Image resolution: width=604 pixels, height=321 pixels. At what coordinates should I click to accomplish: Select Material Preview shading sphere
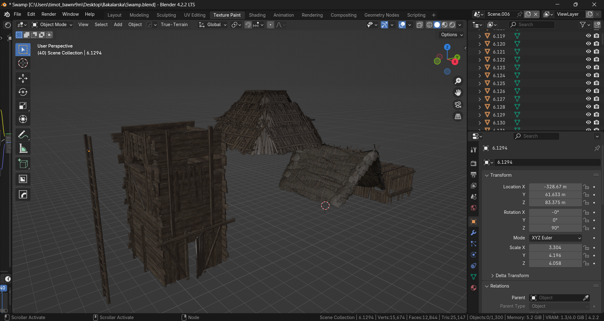click(x=445, y=25)
